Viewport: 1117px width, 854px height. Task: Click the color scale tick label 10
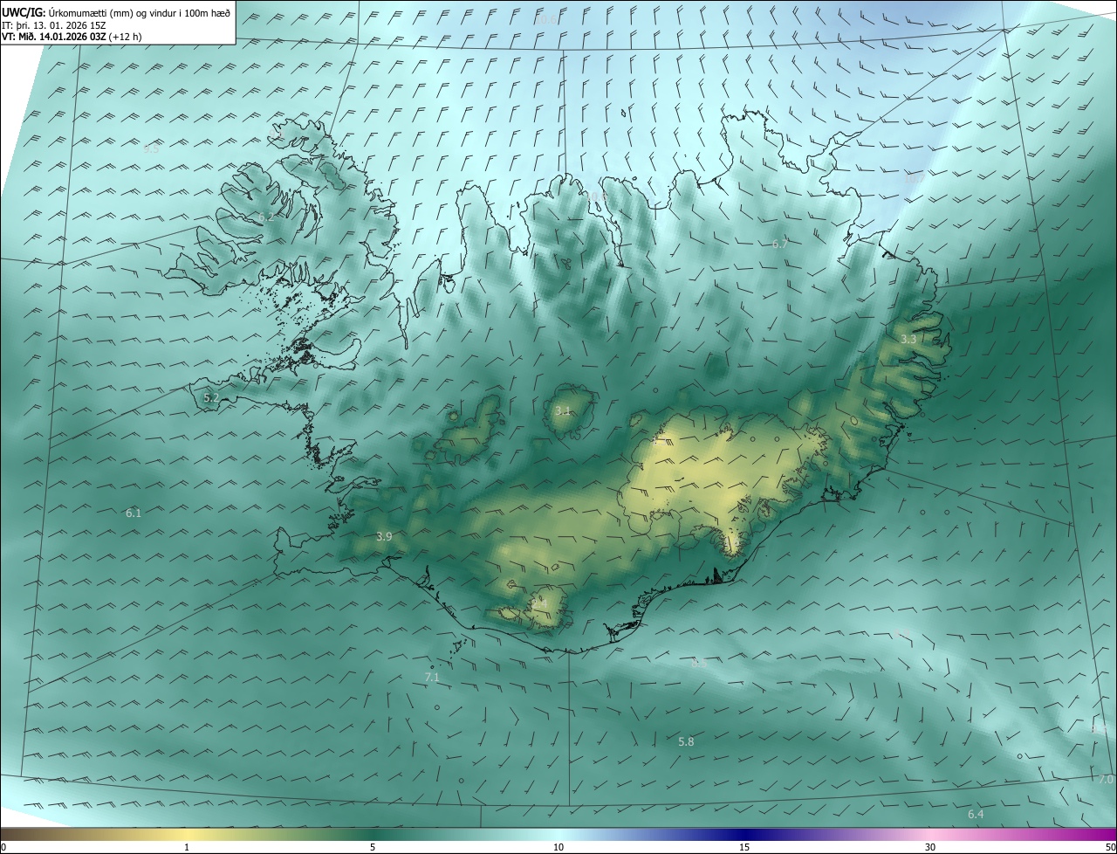tap(558, 847)
